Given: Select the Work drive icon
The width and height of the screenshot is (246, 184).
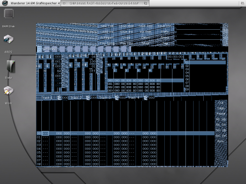Looking at the screenshot, I should (x=9, y=91).
